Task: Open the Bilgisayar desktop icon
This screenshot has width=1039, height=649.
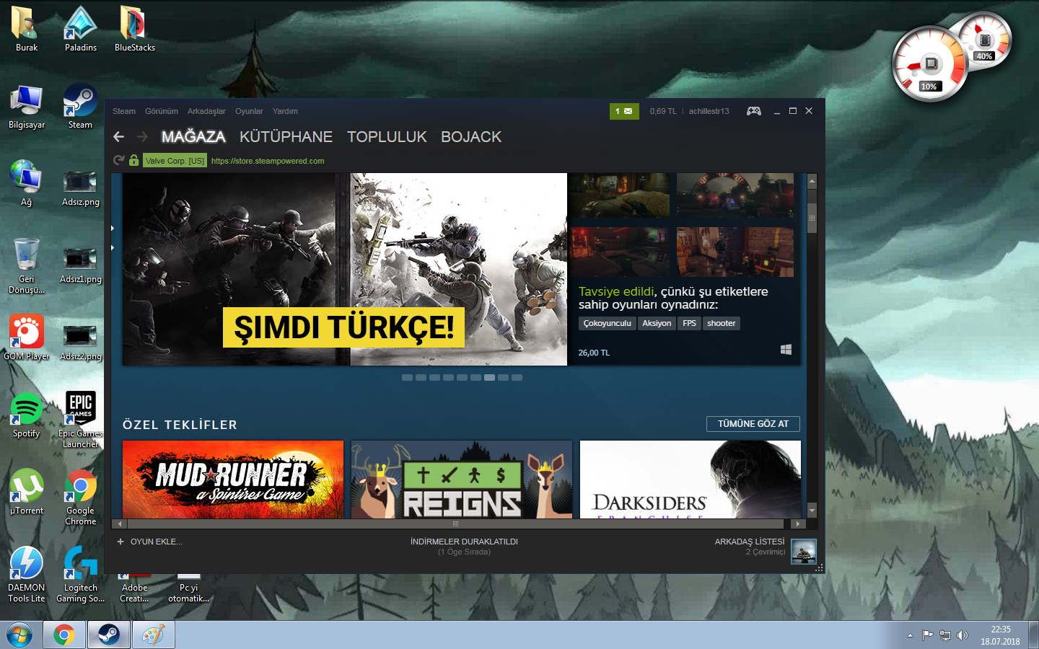Action: click(x=27, y=107)
